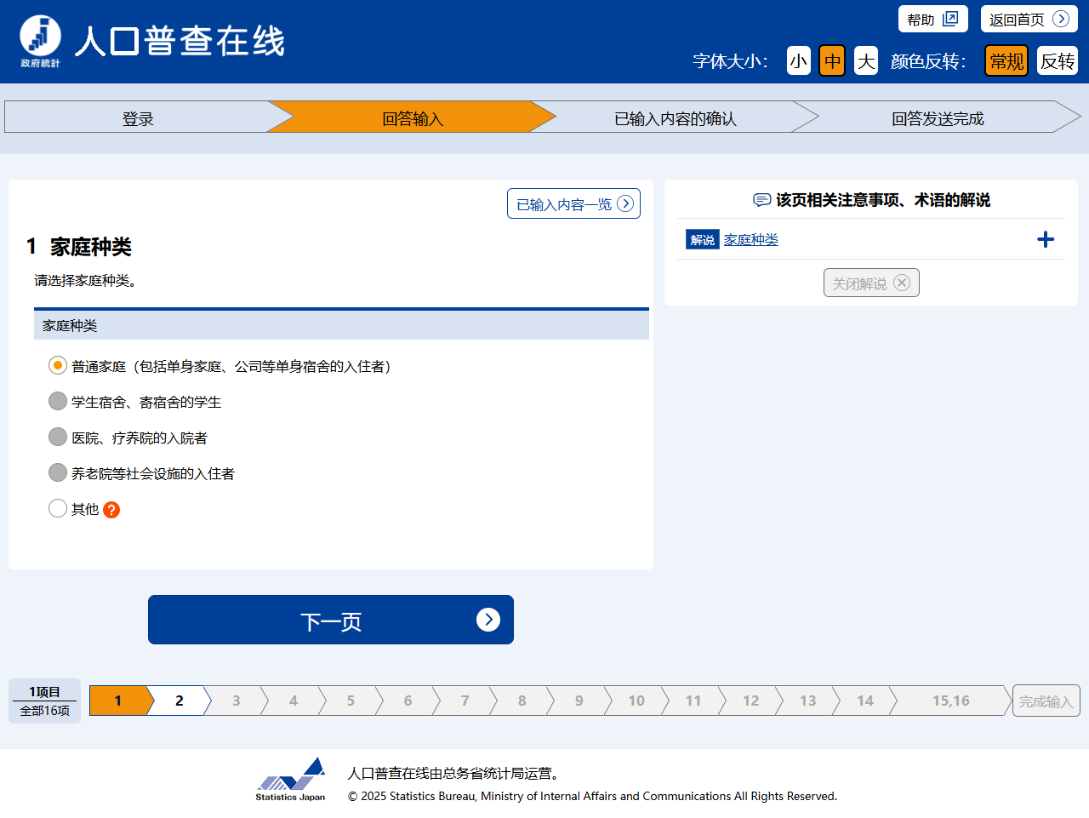Click the government statistics logo in header
The width and height of the screenshot is (1089, 818).
click(x=40, y=40)
